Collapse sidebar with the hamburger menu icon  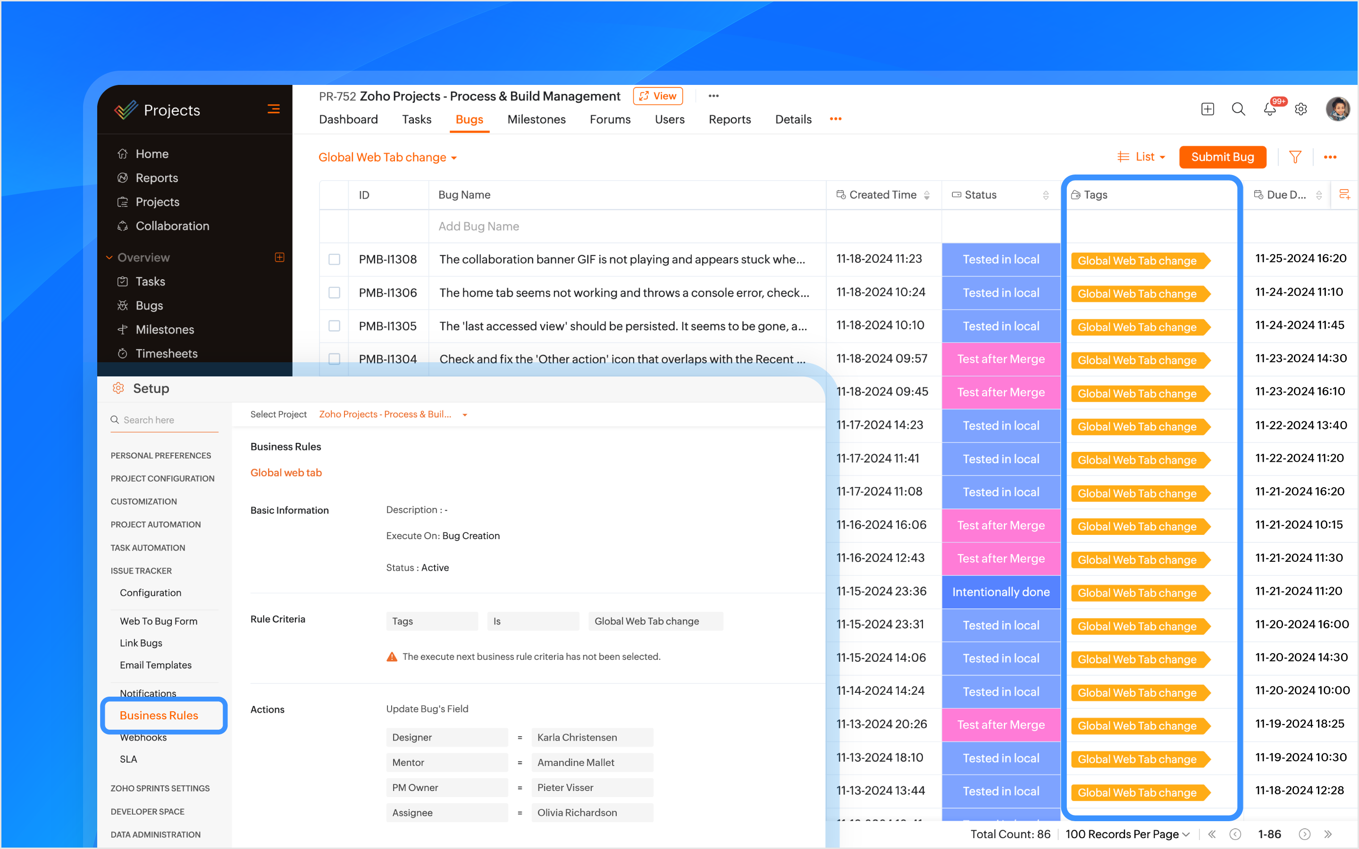pyautogui.click(x=274, y=109)
